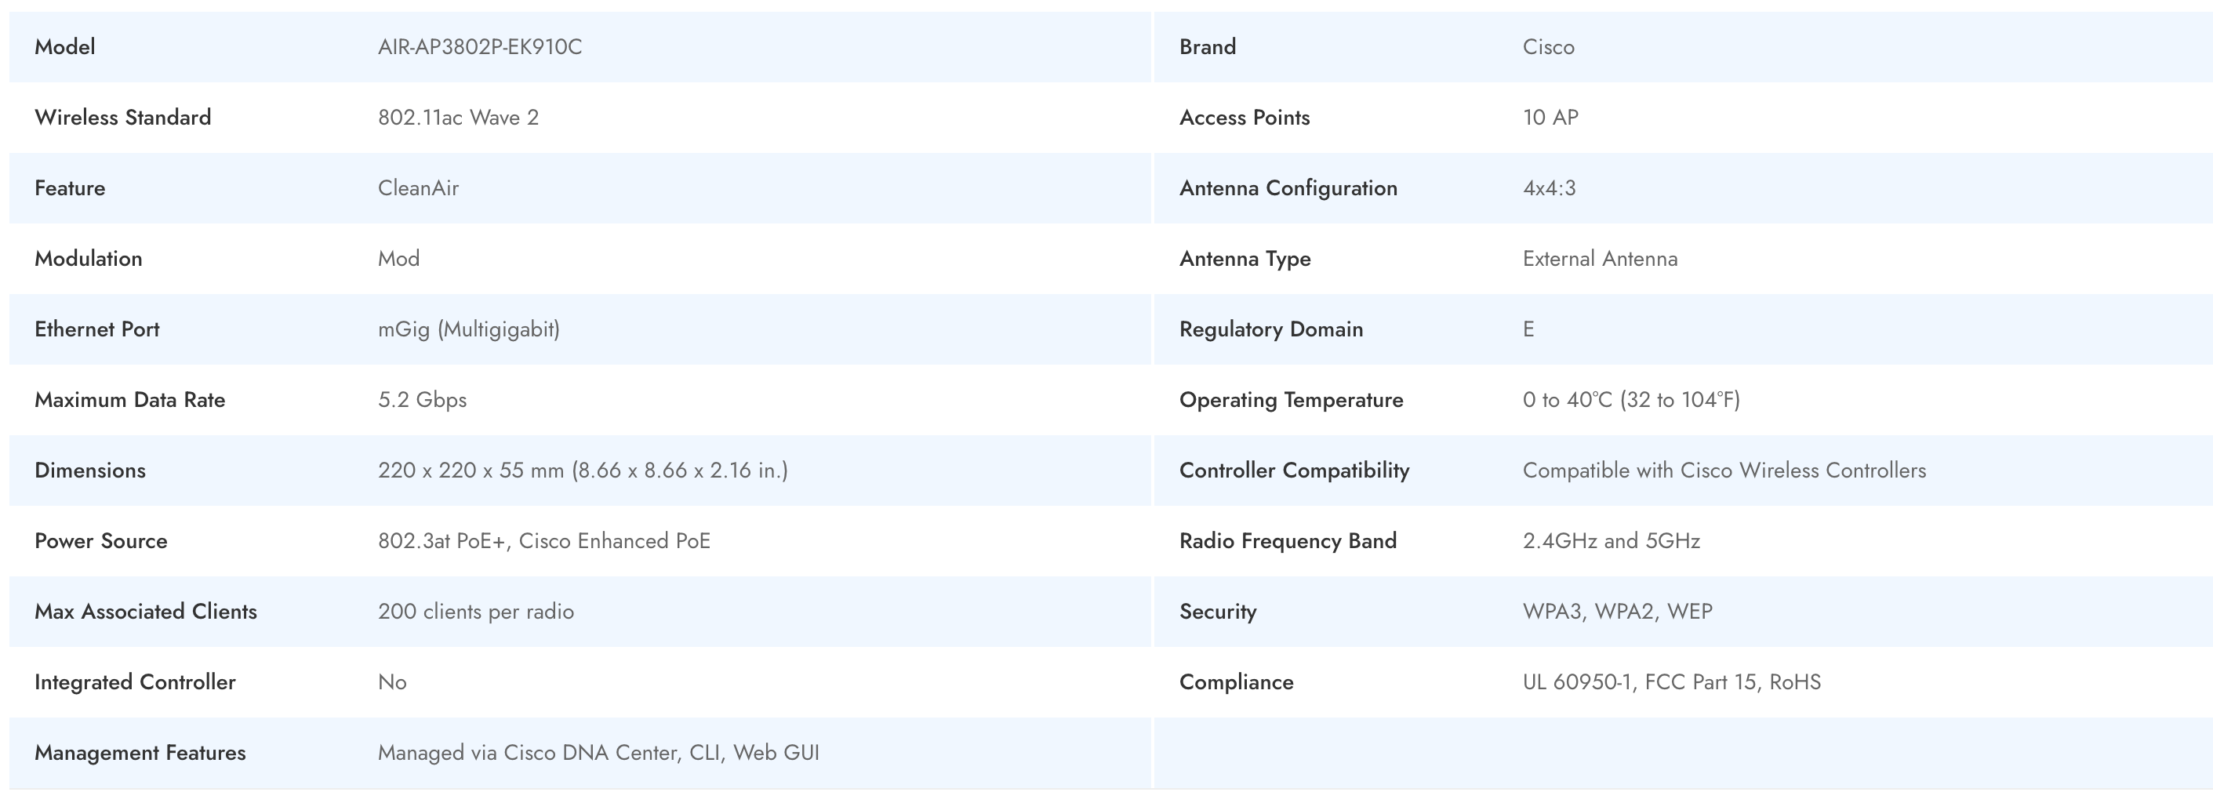The height and width of the screenshot is (792, 2213).
Task: Click the Regulatory Domain label
Action: (x=1270, y=329)
